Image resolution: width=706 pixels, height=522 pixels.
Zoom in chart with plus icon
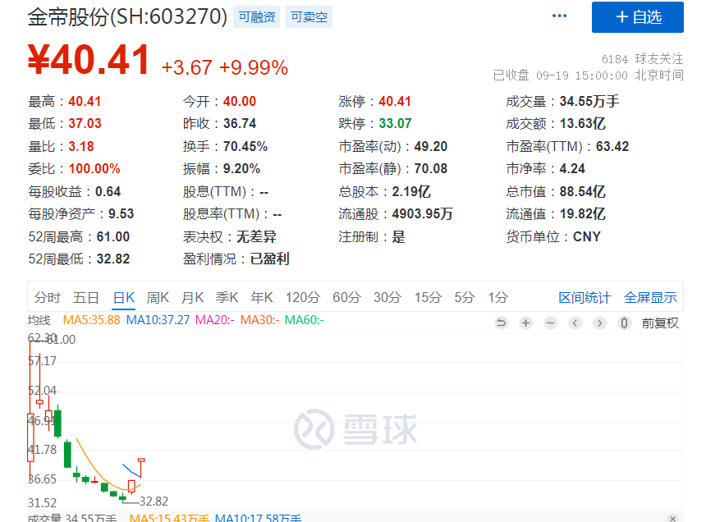(x=525, y=323)
